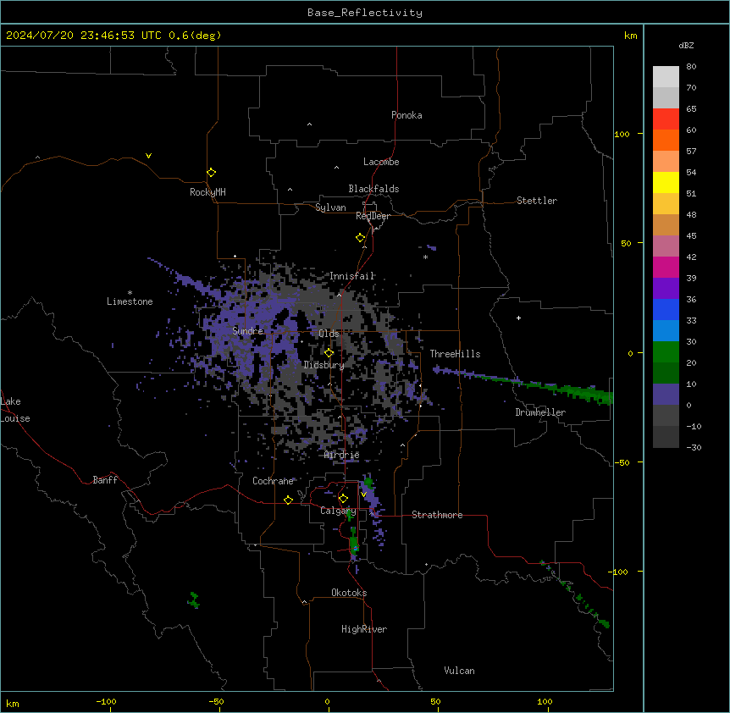The height and width of the screenshot is (713, 730).
Task: Click the RedDeer city label
Action: pos(373,216)
